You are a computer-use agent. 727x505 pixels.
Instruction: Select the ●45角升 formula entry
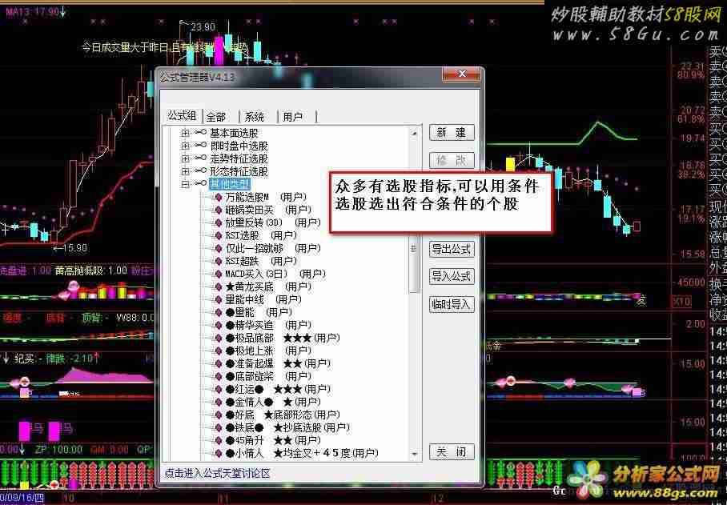tap(240, 440)
